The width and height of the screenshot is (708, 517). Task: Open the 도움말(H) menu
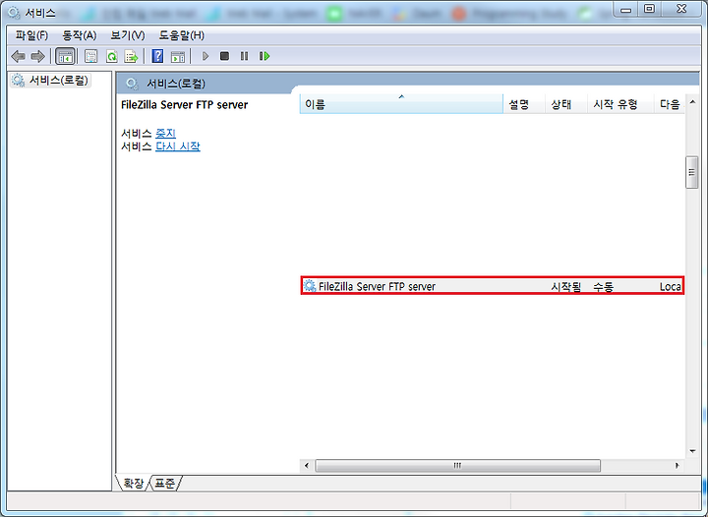[182, 35]
